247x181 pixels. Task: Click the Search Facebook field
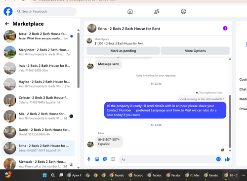45,11
